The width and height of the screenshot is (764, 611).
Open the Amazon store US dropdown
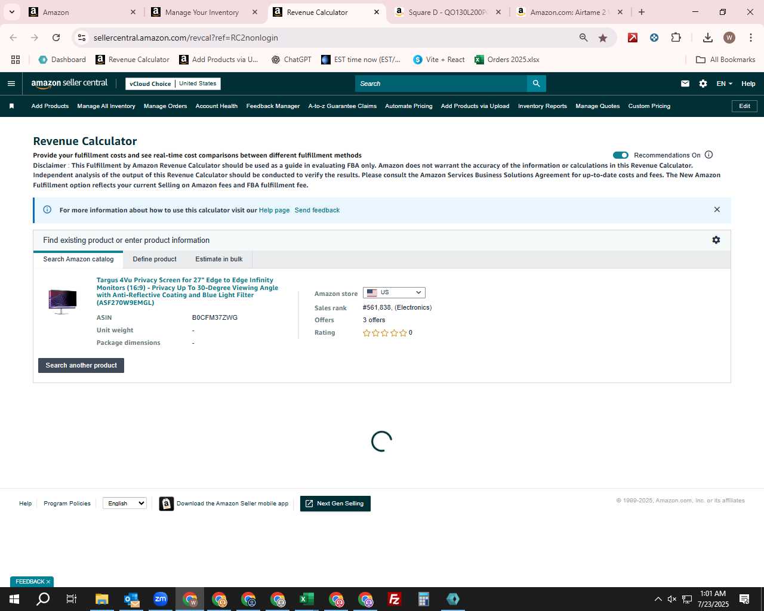(x=394, y=292)
